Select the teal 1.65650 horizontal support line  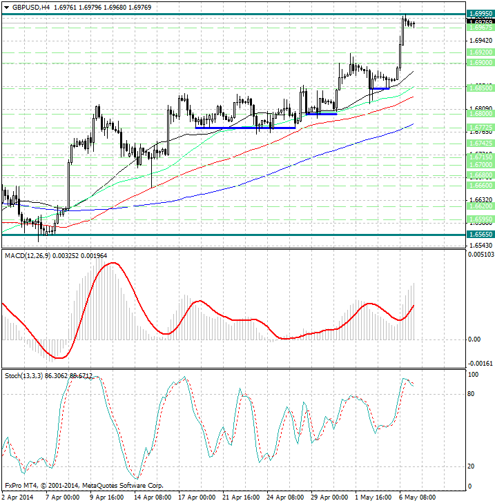pos(234,235)
